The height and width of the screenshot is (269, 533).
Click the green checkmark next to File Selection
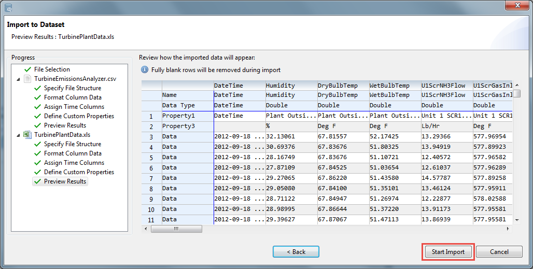tap(27, 69)
